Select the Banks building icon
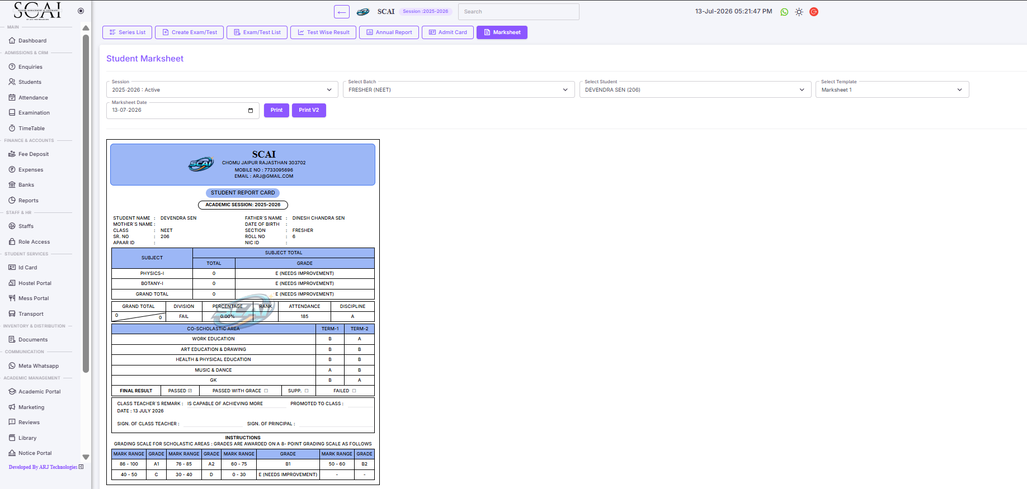This screenshot has height=489, width=1027. 12,184
